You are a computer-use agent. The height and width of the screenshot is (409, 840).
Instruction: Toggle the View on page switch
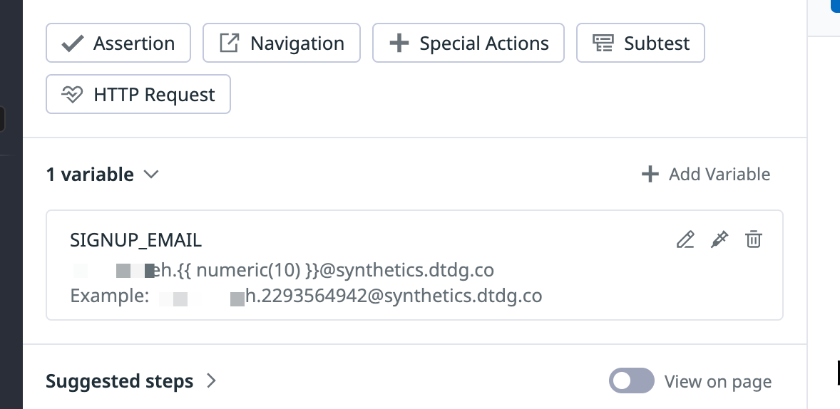[632, 380]
